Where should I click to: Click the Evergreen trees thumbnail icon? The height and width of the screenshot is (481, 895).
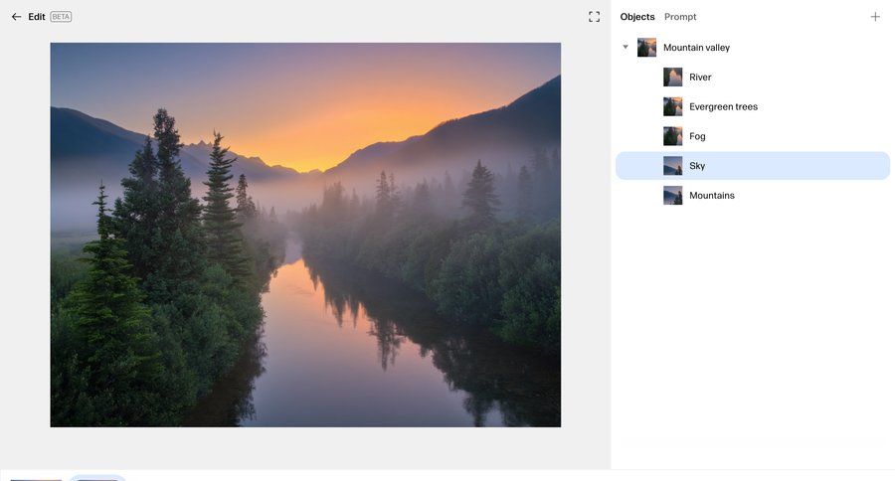[x=673, y=106]
